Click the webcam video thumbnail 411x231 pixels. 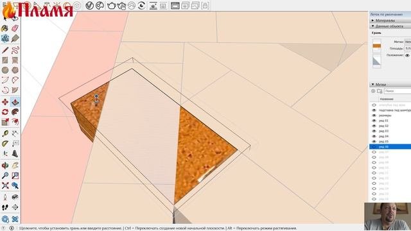coord(388,216)
